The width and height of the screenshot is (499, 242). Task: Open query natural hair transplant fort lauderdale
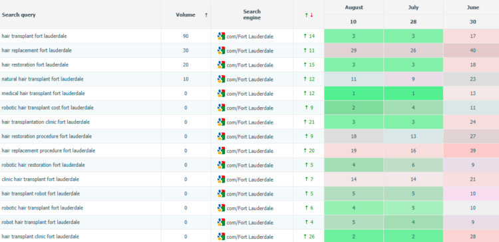(x=43, y=79)
